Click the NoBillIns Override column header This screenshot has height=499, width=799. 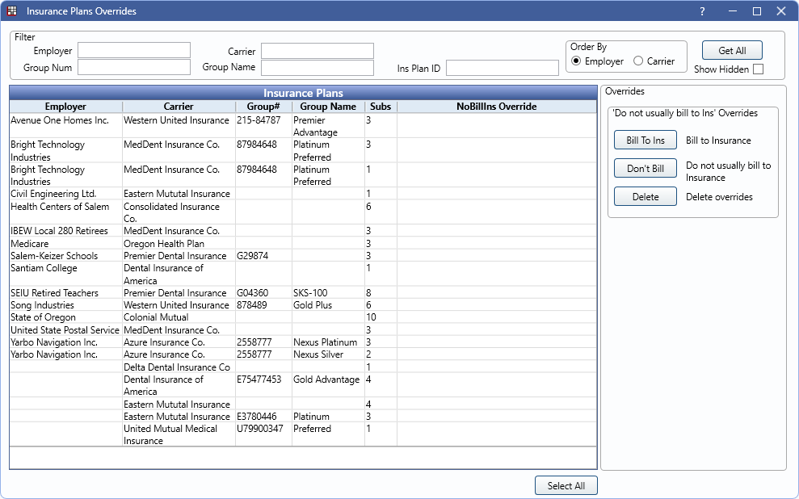496,107
